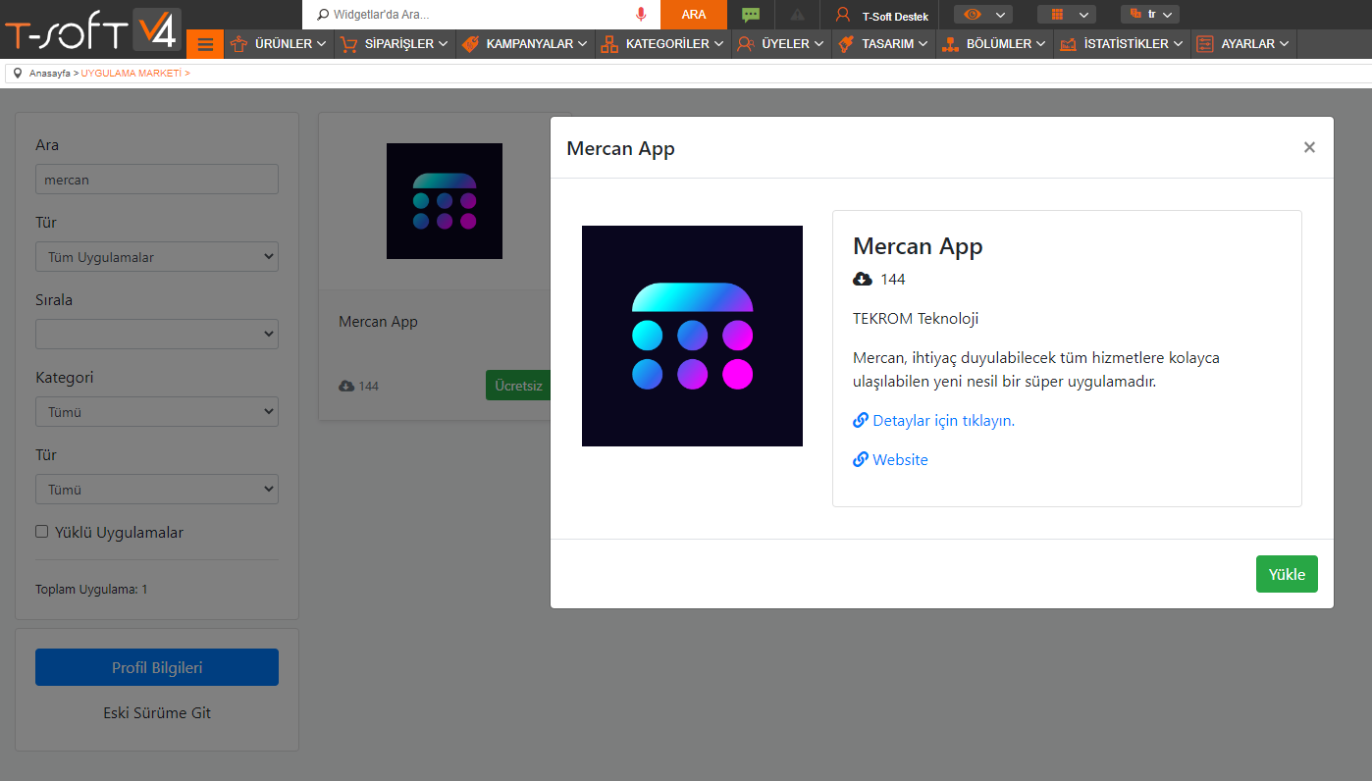Close the Mercan App modal dialog
This screenshot has width=1372, height=781.
1309,147
